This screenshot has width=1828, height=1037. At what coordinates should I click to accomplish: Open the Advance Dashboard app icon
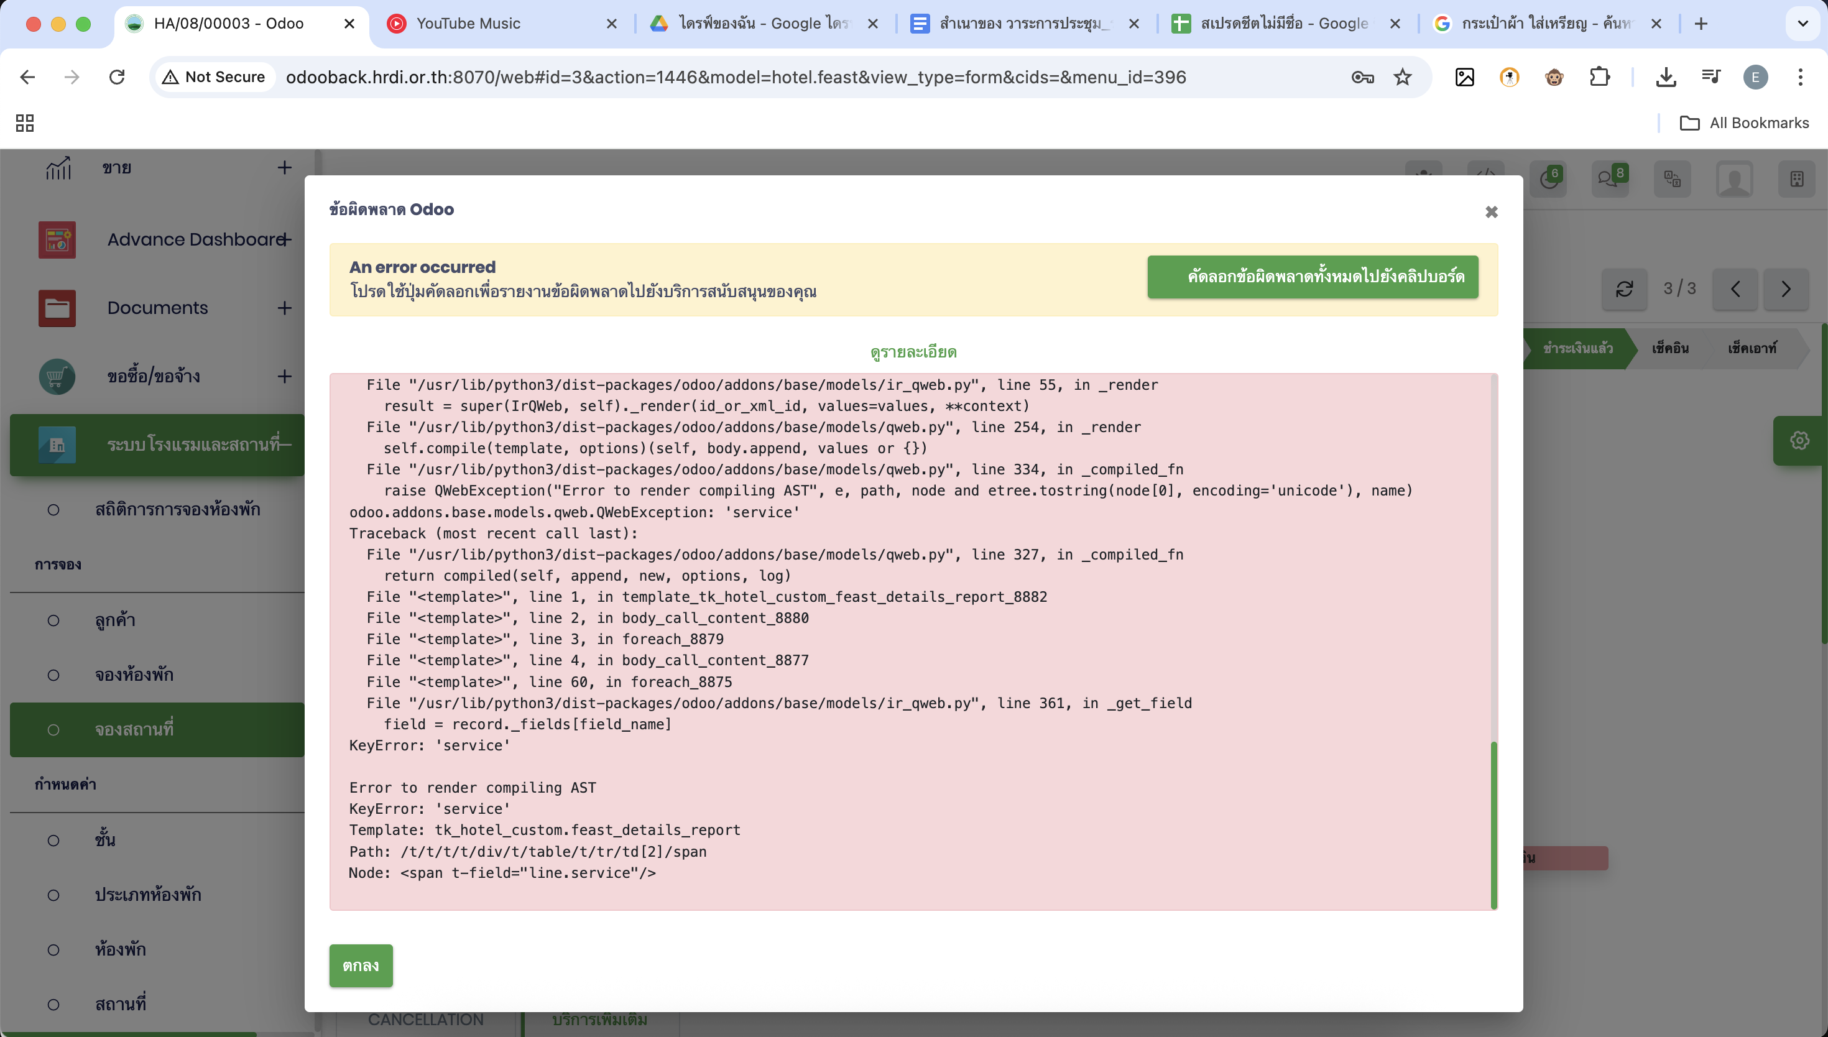[57, 240]
